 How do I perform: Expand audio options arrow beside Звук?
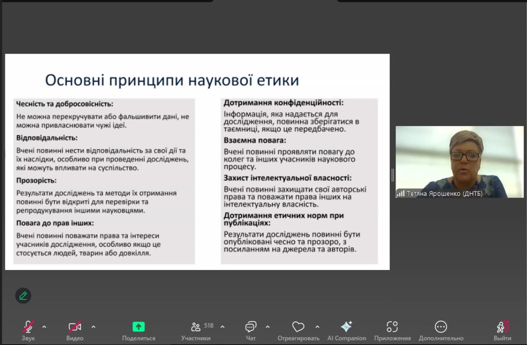click(44, 327)
